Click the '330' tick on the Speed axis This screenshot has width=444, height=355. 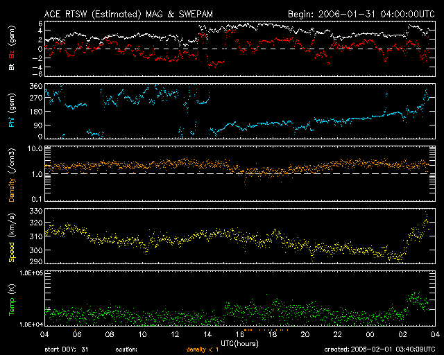(x=36, y=211)
